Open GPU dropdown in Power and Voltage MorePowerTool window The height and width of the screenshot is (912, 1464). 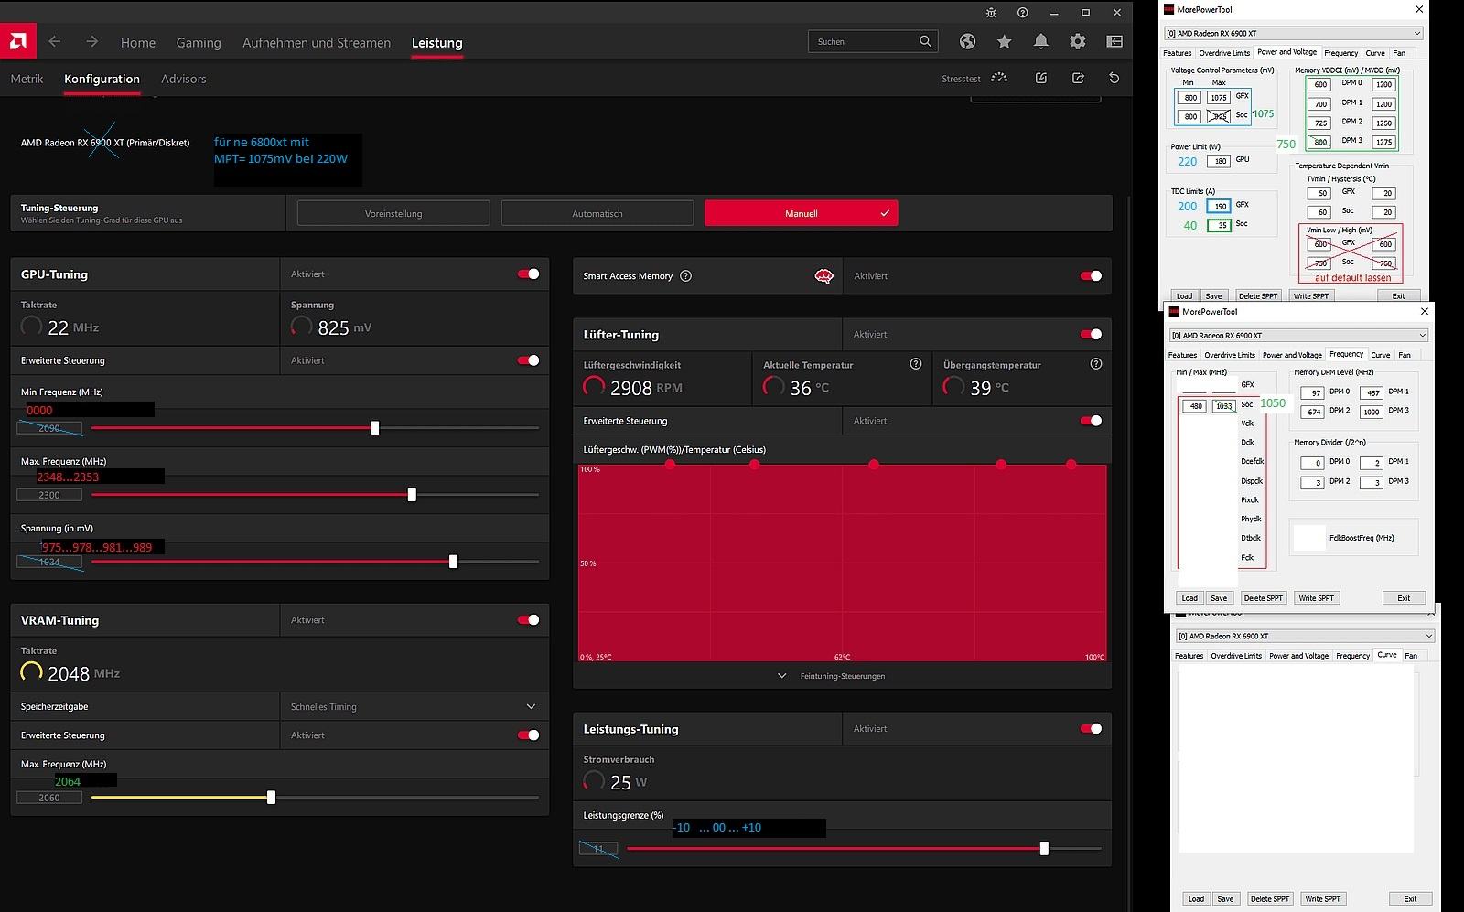[x=1293, y=33]
